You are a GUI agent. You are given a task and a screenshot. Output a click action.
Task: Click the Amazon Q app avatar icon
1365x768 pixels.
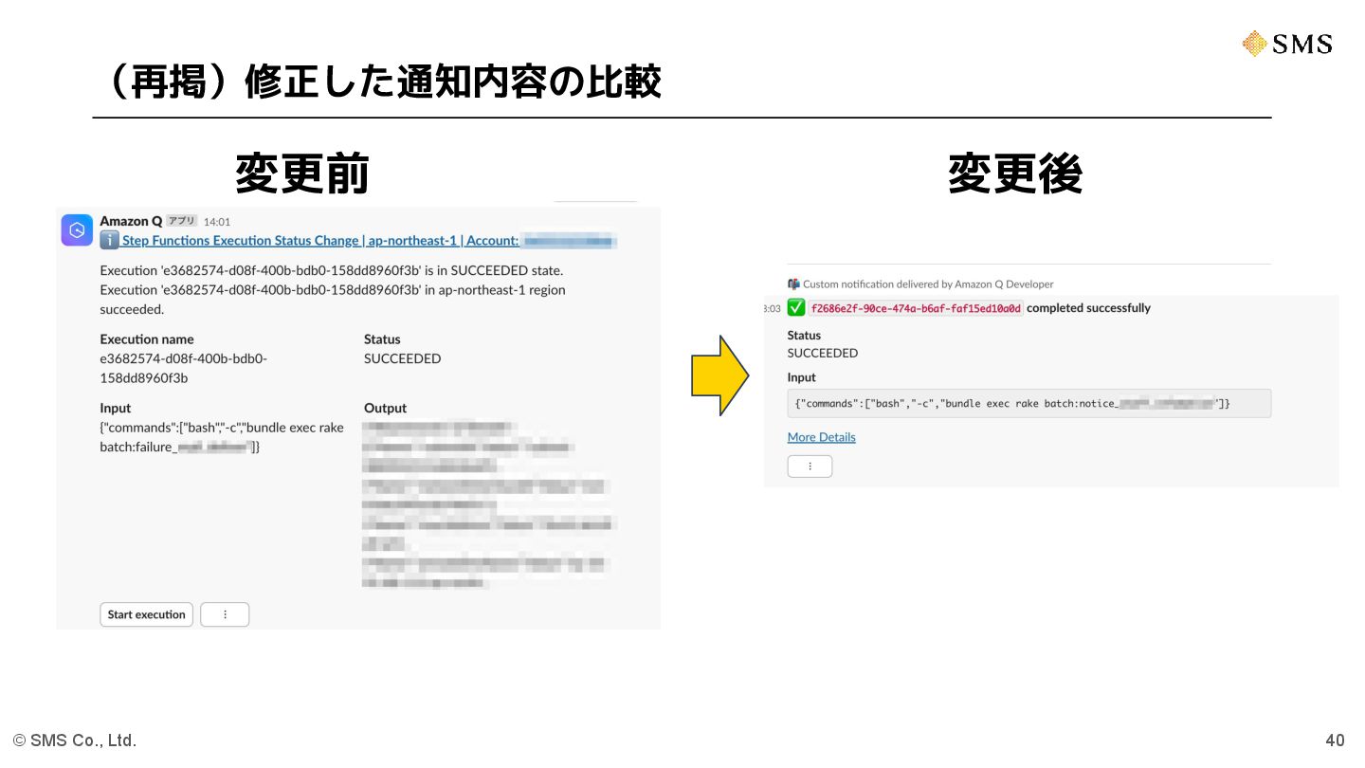coord(77,230)
